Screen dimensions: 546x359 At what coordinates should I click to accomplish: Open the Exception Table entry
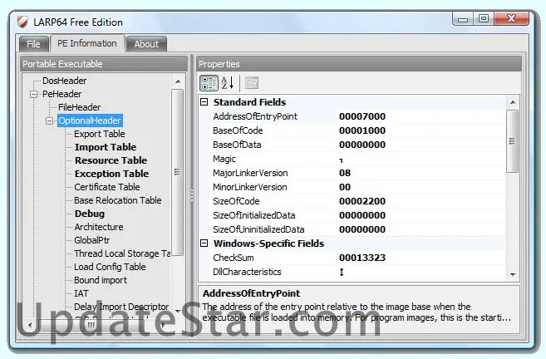tap(112, 174)
